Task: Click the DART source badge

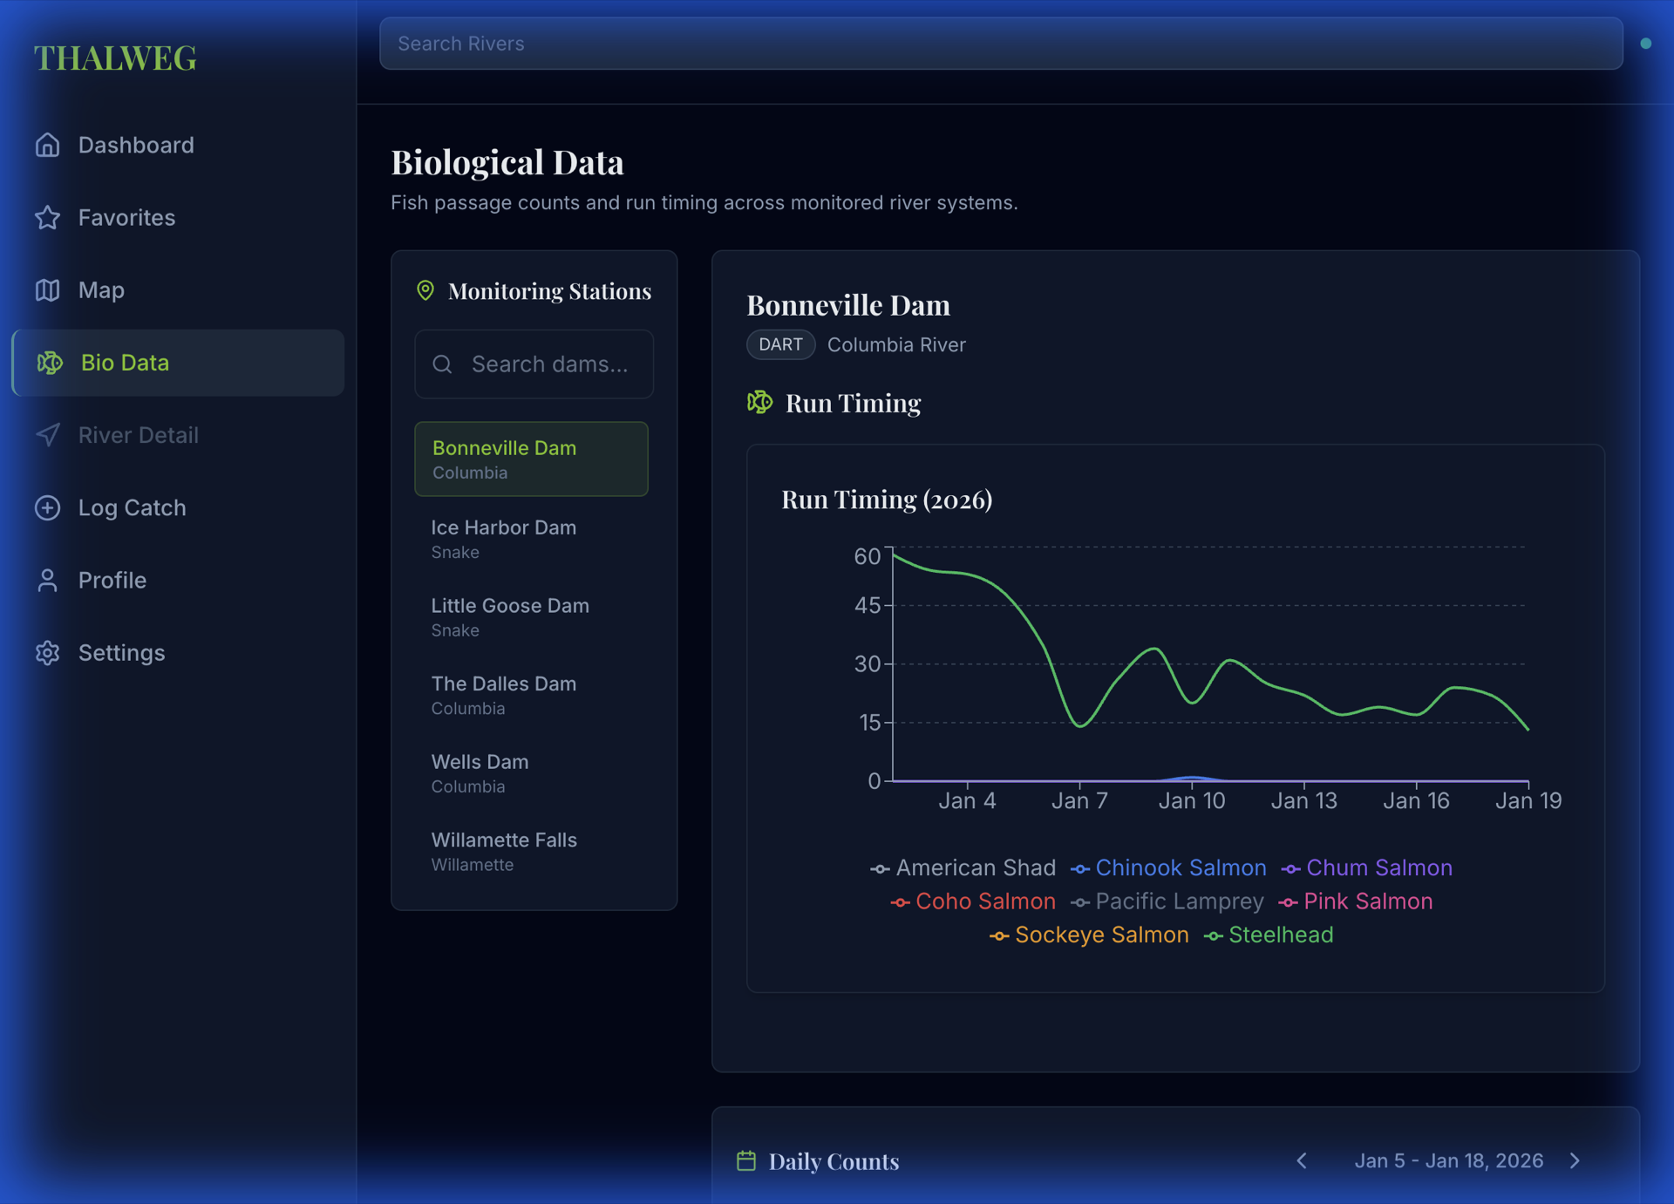Action: click(780, 344)
